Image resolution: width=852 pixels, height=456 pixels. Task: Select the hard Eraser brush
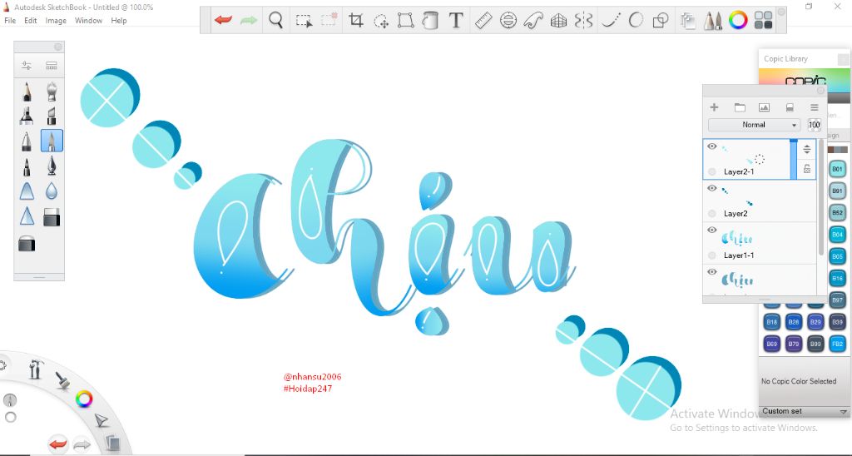[51, 217]
